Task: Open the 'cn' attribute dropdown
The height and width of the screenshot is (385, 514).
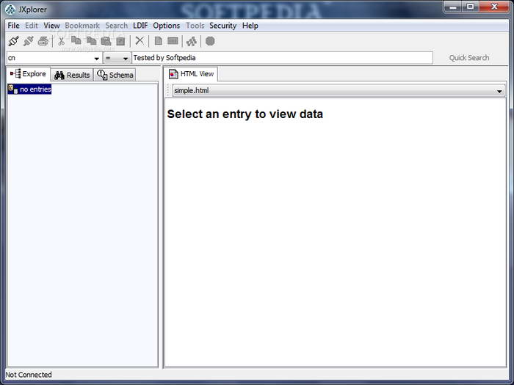Action: pyautogui.click(x=96, y=58)
